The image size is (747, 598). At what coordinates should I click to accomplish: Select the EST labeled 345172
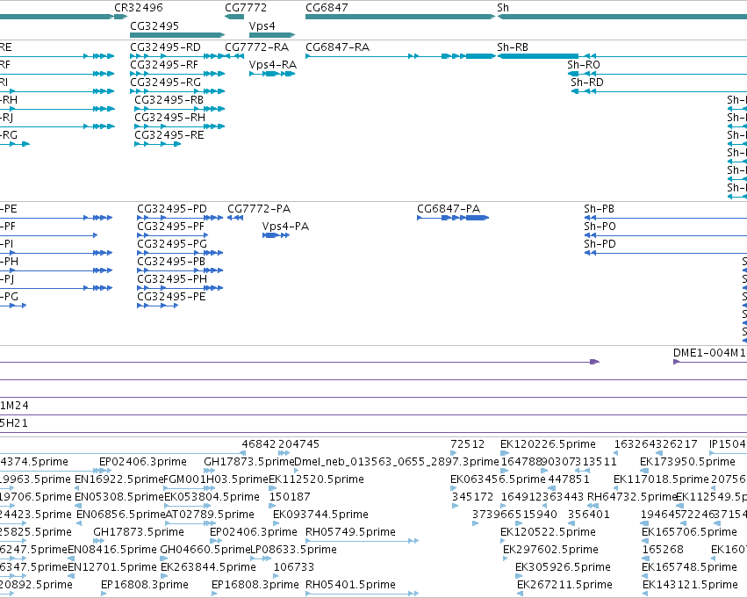(472, 497)
